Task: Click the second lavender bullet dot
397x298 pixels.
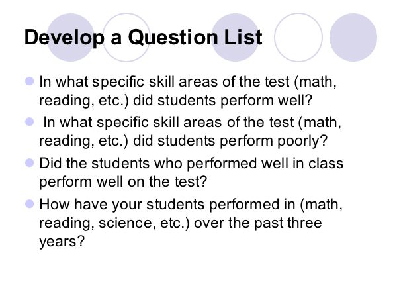Action: pos(30,122)
